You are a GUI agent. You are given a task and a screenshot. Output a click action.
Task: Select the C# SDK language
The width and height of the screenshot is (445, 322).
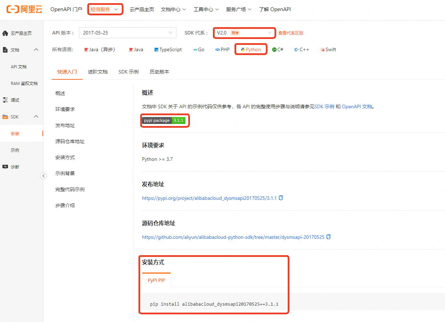[x=277, y=49]
